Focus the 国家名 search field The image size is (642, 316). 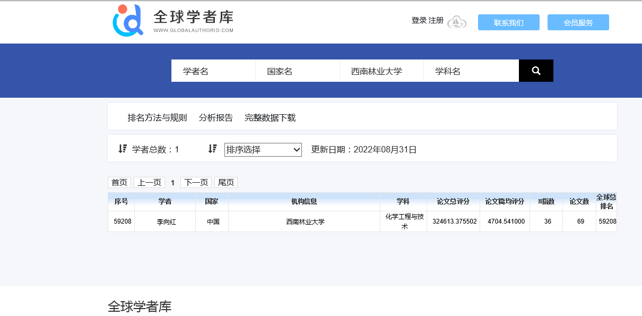[x=297, y=71]
